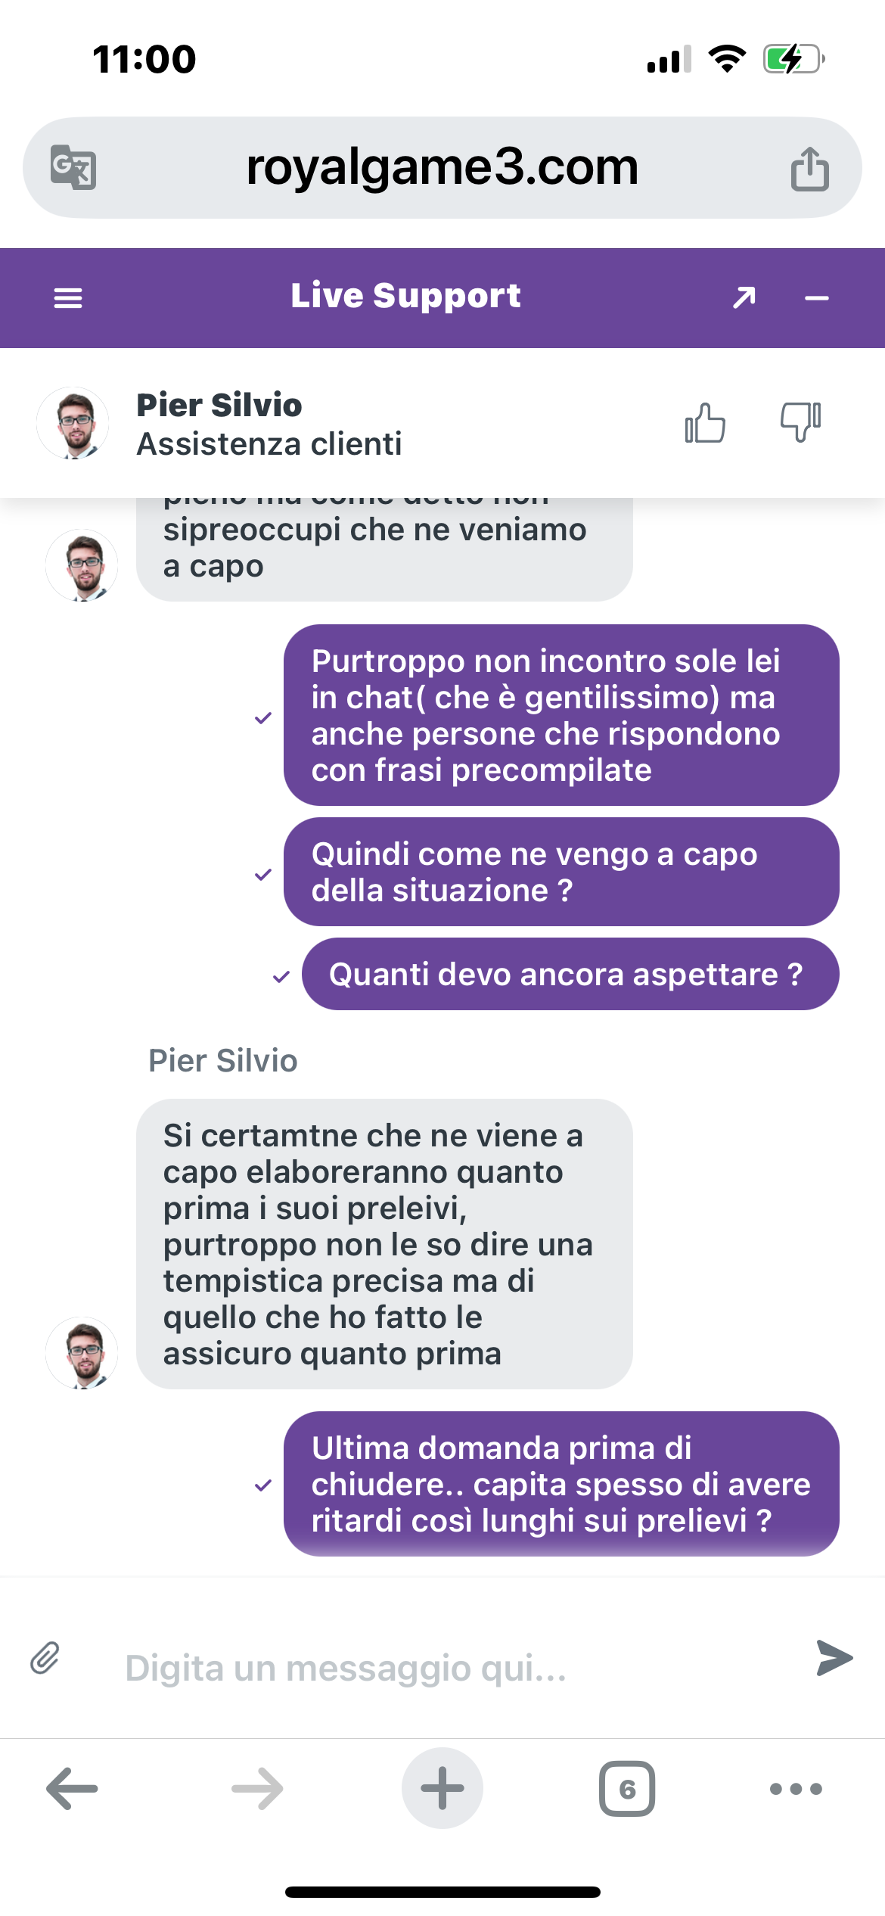
Task: Pop out chat with the arrow icon
Action: [x=744, y=298]
